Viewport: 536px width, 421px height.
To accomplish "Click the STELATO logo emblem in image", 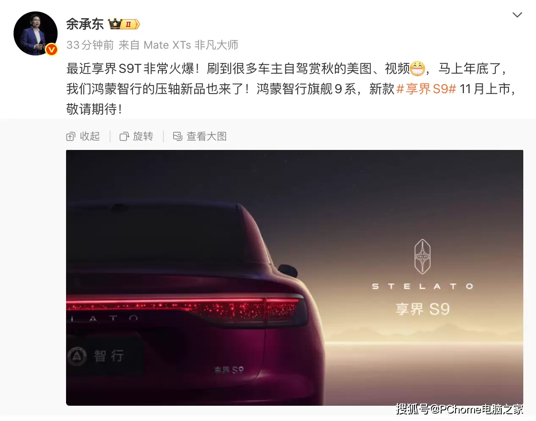I will pyautogui.click(x=422, y=257).
